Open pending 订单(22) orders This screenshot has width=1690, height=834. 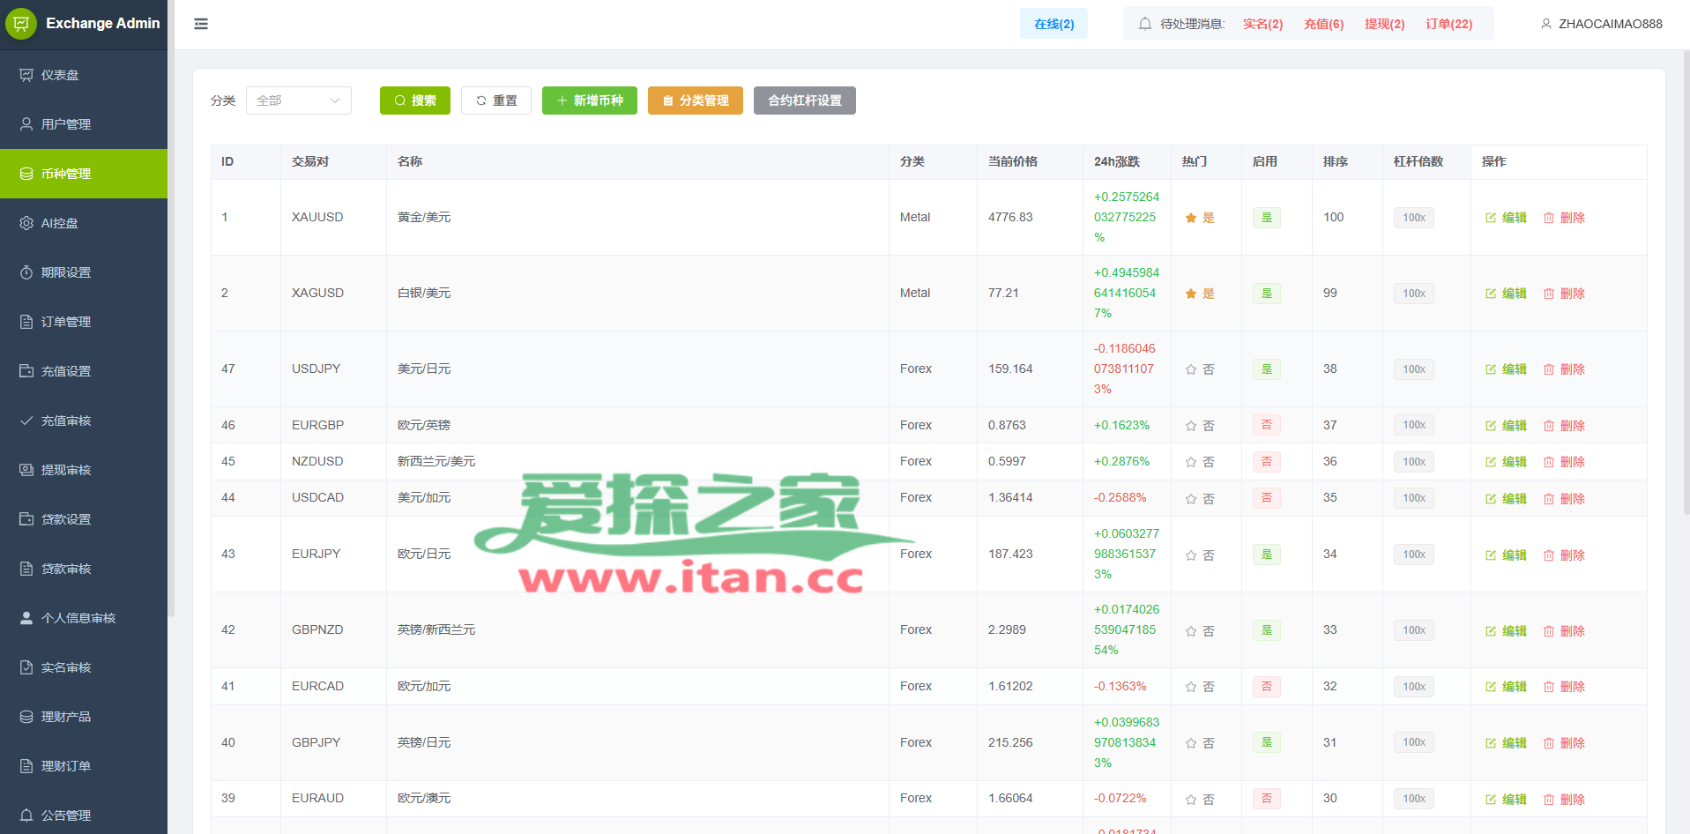(1448, 24)
